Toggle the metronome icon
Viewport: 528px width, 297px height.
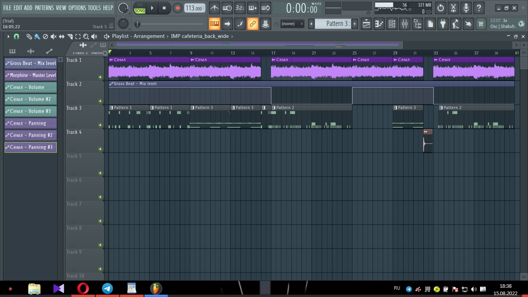[x=214, y=8]
